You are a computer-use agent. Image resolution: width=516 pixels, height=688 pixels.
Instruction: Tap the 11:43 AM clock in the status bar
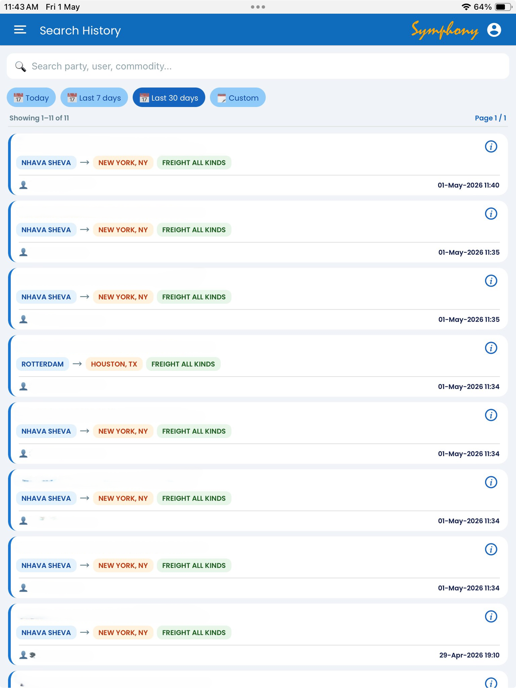click(x=21, y=7)
